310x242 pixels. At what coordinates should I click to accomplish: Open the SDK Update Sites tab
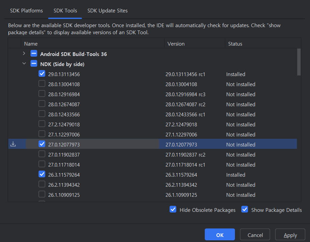(107, 11)
